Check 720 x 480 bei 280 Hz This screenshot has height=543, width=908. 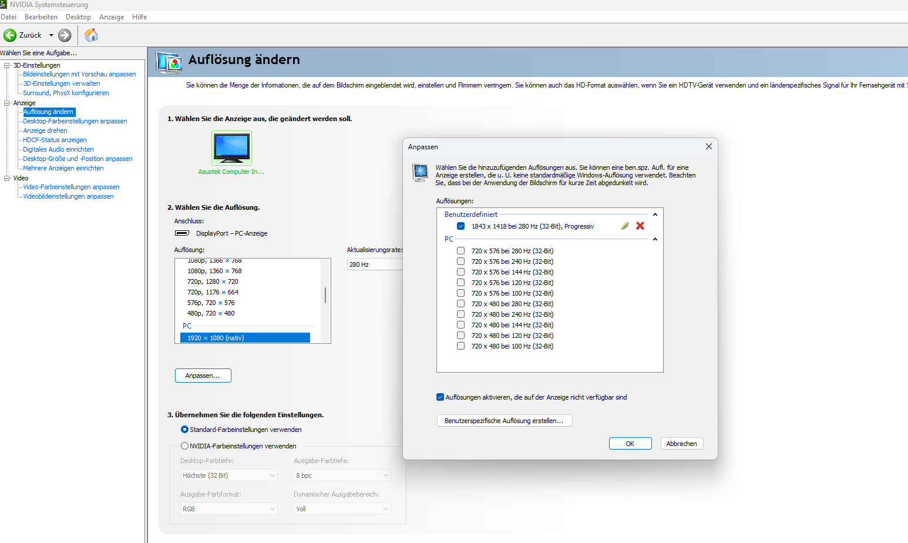(460, 304)
